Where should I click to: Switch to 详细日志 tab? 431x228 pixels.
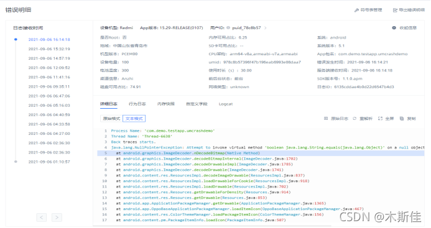[109, 104]
